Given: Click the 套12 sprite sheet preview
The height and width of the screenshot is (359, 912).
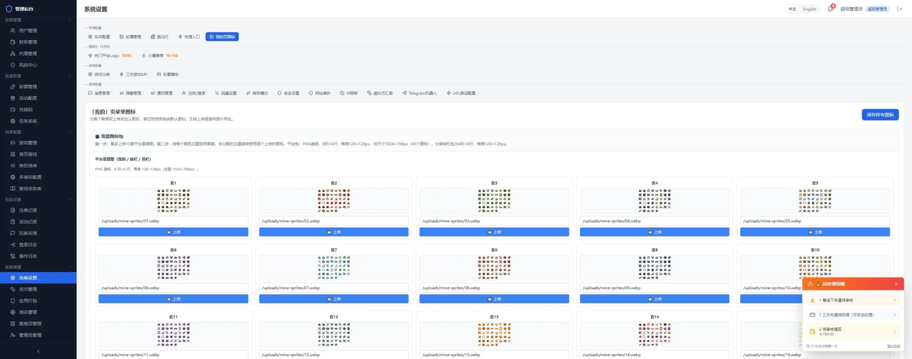Looking at the screenshot, I should [334, 334].
